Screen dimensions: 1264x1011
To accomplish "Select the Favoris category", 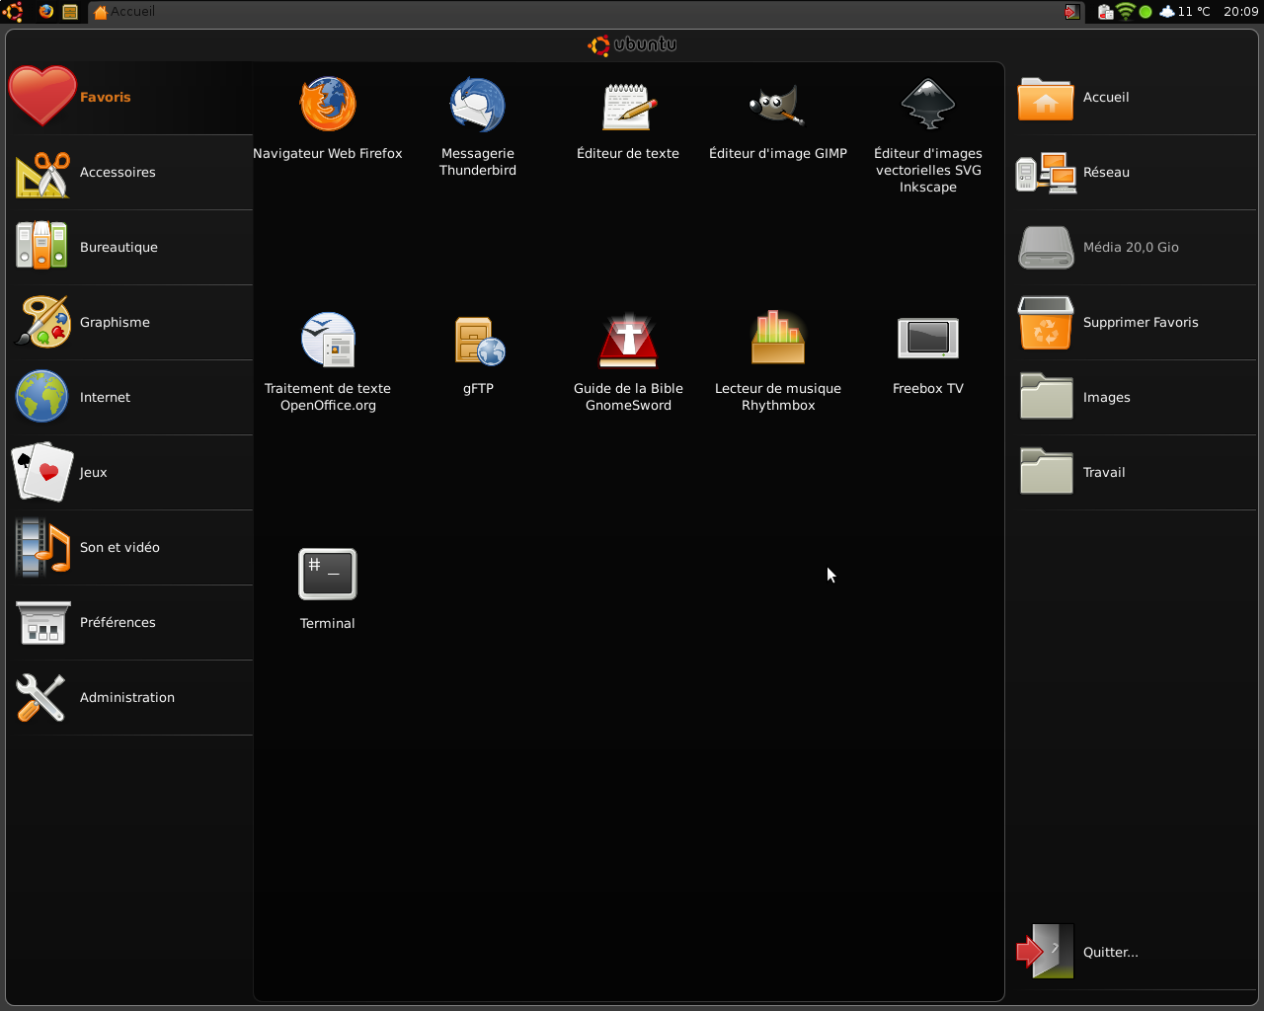I will click(x=130, y=97).
